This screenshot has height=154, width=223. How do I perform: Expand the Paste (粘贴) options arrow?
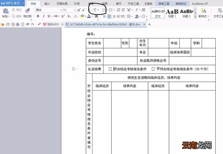[9, 17]
